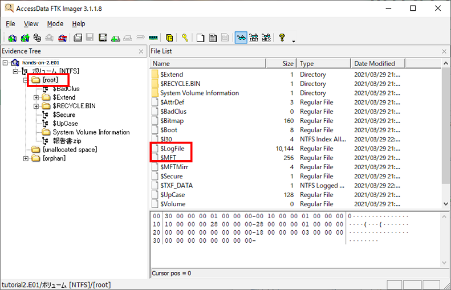The image size is (451, 290).
Task: Switch viewer to HEX mode glasses icon
Action: click(266, 38)
